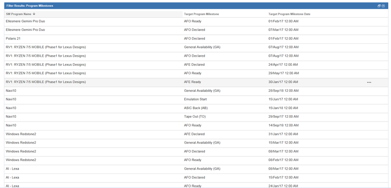
Task: Click General Availability (GA) in the Navi10 row
Action: point(202,91)
